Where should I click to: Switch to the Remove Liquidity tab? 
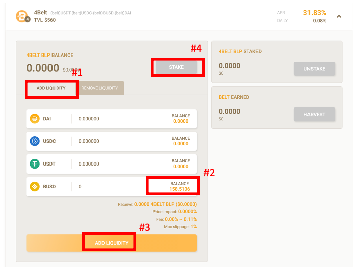click(99, 88)
